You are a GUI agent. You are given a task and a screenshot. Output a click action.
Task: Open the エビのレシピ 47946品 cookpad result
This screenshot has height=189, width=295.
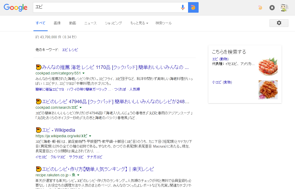click(x=116, y=101)
